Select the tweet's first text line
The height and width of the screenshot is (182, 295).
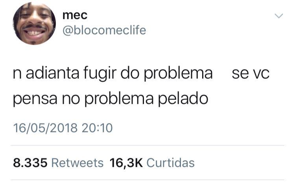click(141, 74)
